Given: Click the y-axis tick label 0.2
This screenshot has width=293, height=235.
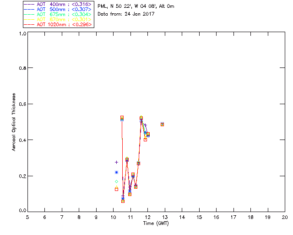Looking at the screenshot, I should pos(22,176).
